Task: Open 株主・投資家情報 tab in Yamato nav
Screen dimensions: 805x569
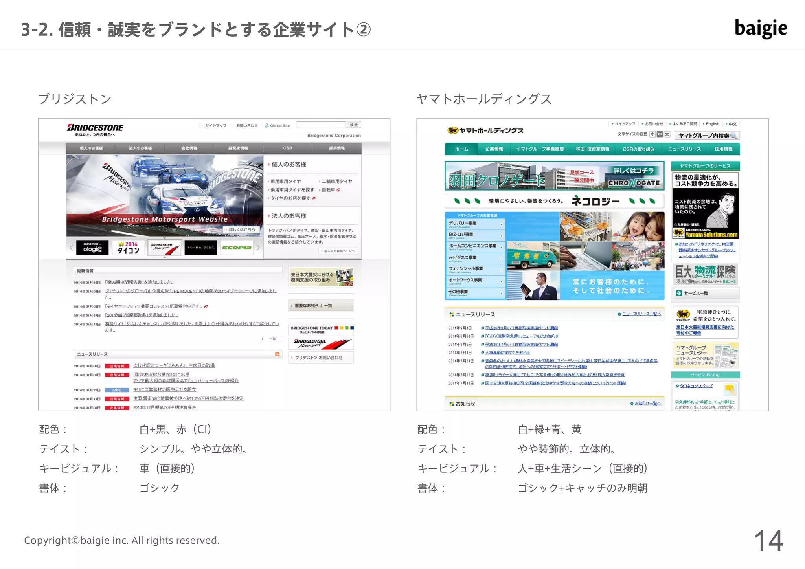Action: coord(593,149)
